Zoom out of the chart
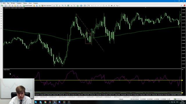 pyautogui.click(x=65, y=5)
